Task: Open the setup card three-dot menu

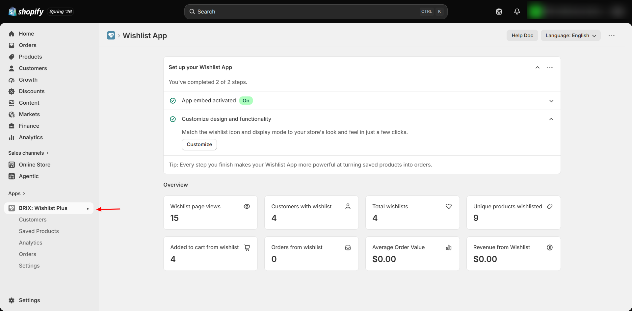Action: [x=550, y=67]
